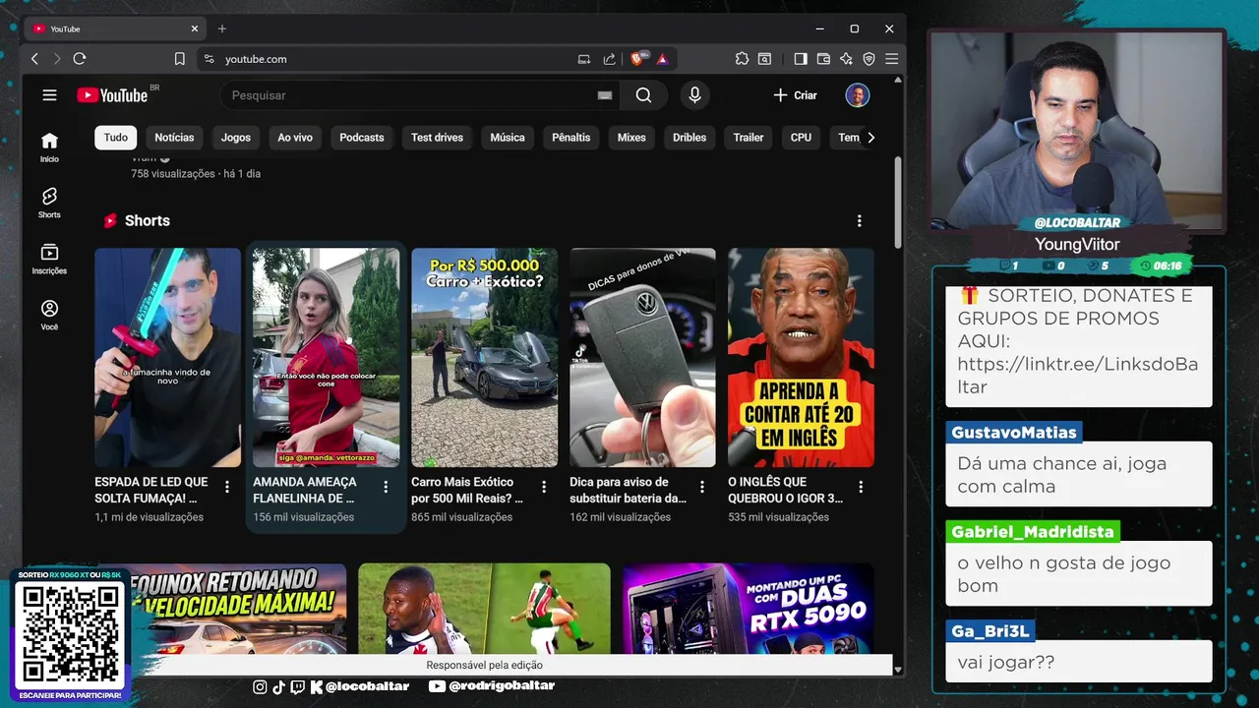Image resolution: width=1259 pixels, height=708 pixels.
Task: Open options for the Shorts shelf
Action: (x=859, y=221)
